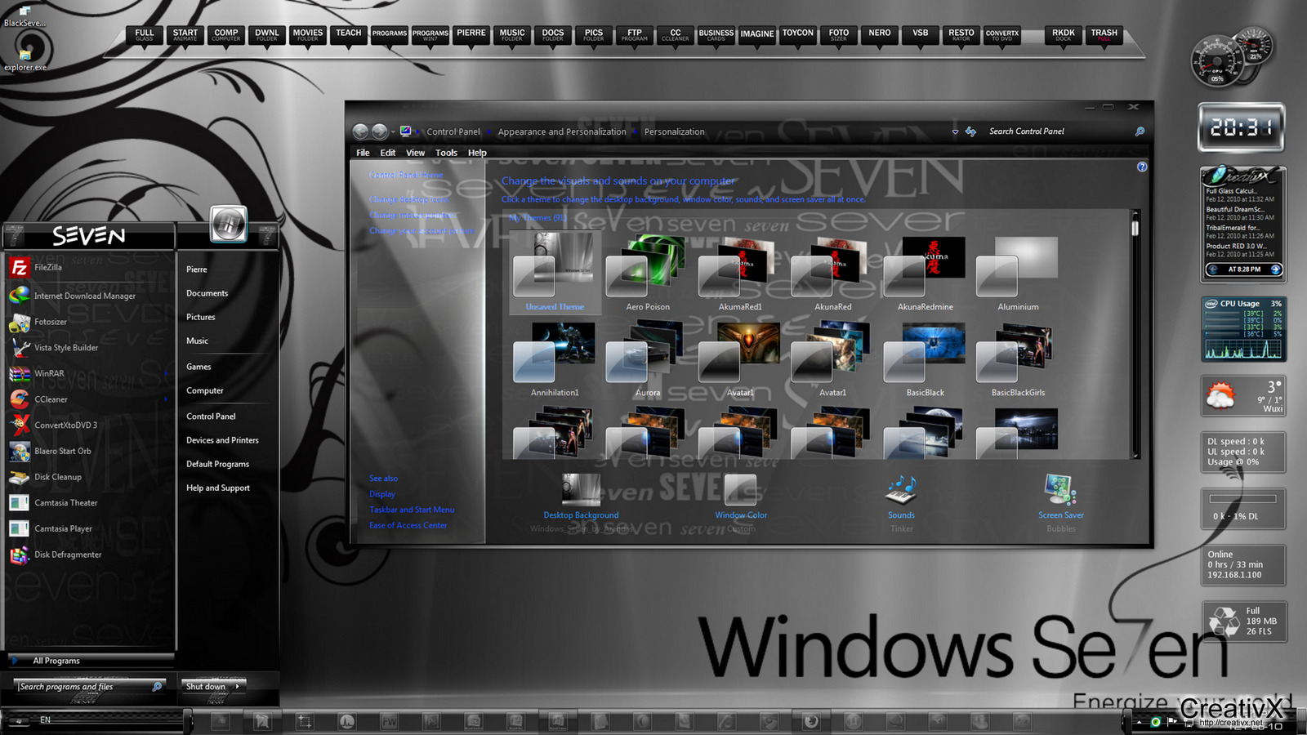Click the blue help icon in Personalization
The image size is (1307, 735).
click(x=1142, y=167)
